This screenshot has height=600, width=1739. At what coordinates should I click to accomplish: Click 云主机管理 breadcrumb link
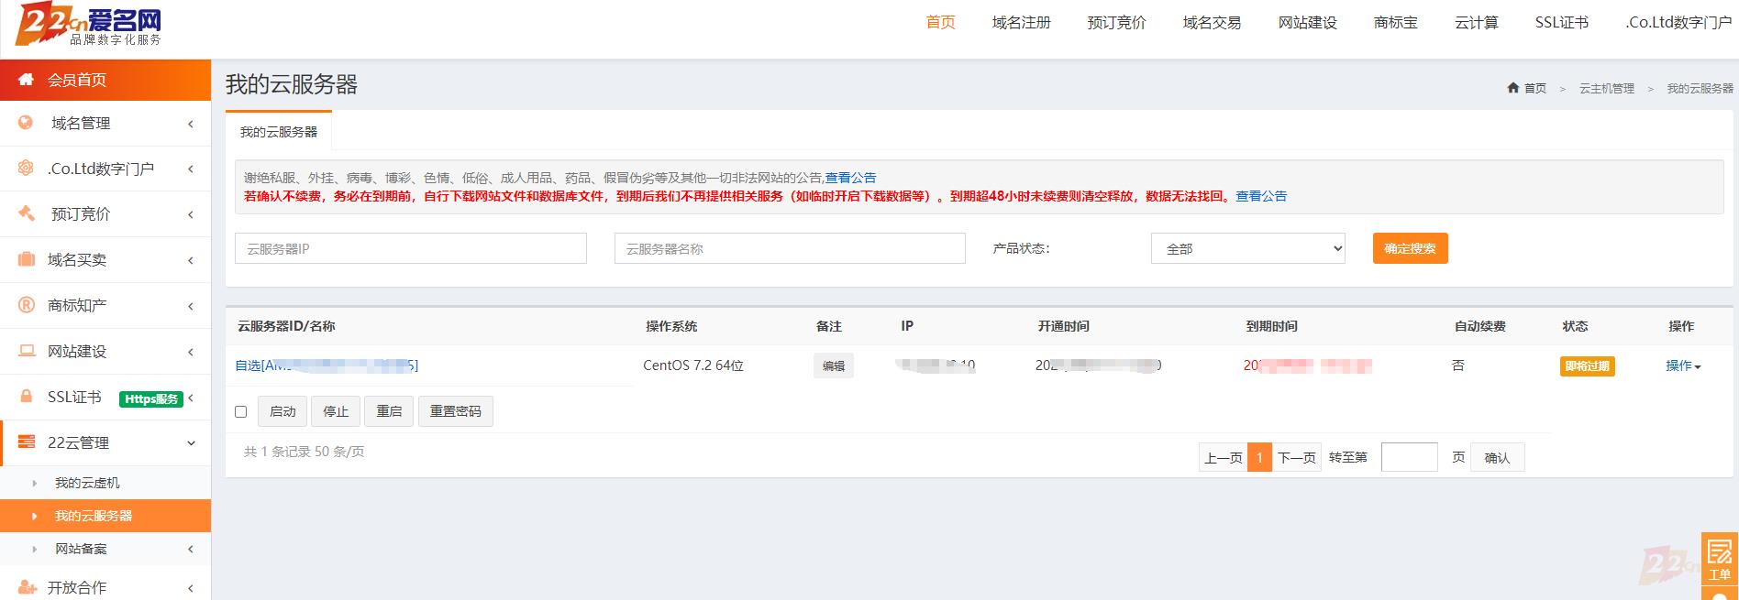coord(1606,88)
